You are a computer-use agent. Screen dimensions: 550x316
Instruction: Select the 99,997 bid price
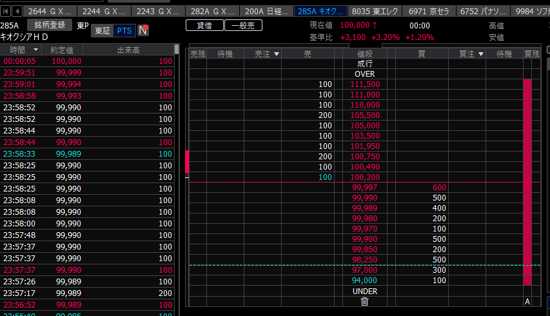365,188
